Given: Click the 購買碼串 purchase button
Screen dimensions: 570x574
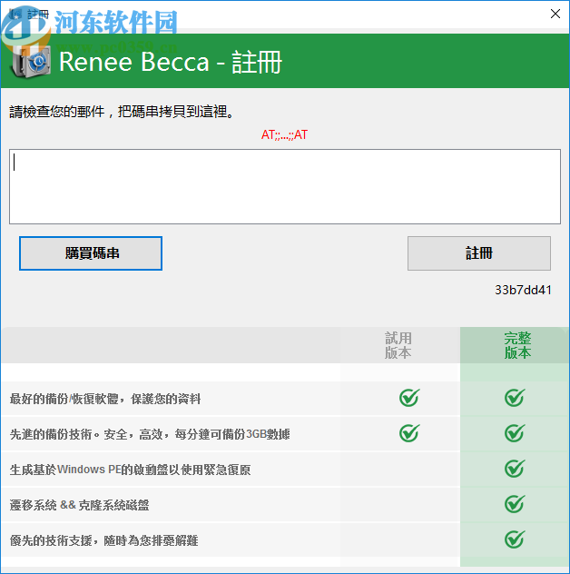Looking at the screenshot, I should [91, 253].
